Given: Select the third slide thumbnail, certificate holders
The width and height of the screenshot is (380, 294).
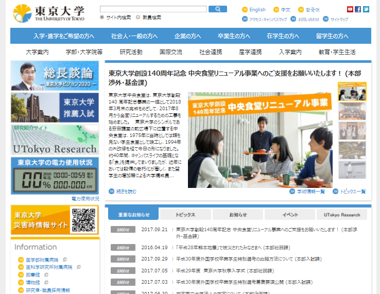Looking at the screenshot, I should pyautogui.click(x=352, y=131).
